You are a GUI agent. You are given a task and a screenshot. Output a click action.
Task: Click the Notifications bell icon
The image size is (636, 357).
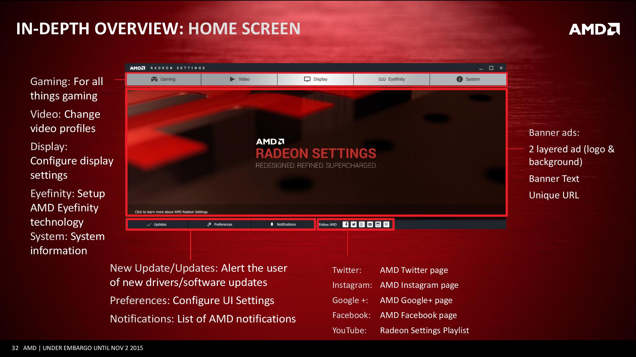point(272,224)
